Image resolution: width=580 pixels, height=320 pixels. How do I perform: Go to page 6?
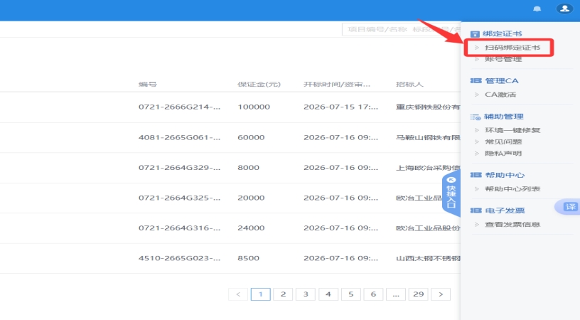(373, 294)
